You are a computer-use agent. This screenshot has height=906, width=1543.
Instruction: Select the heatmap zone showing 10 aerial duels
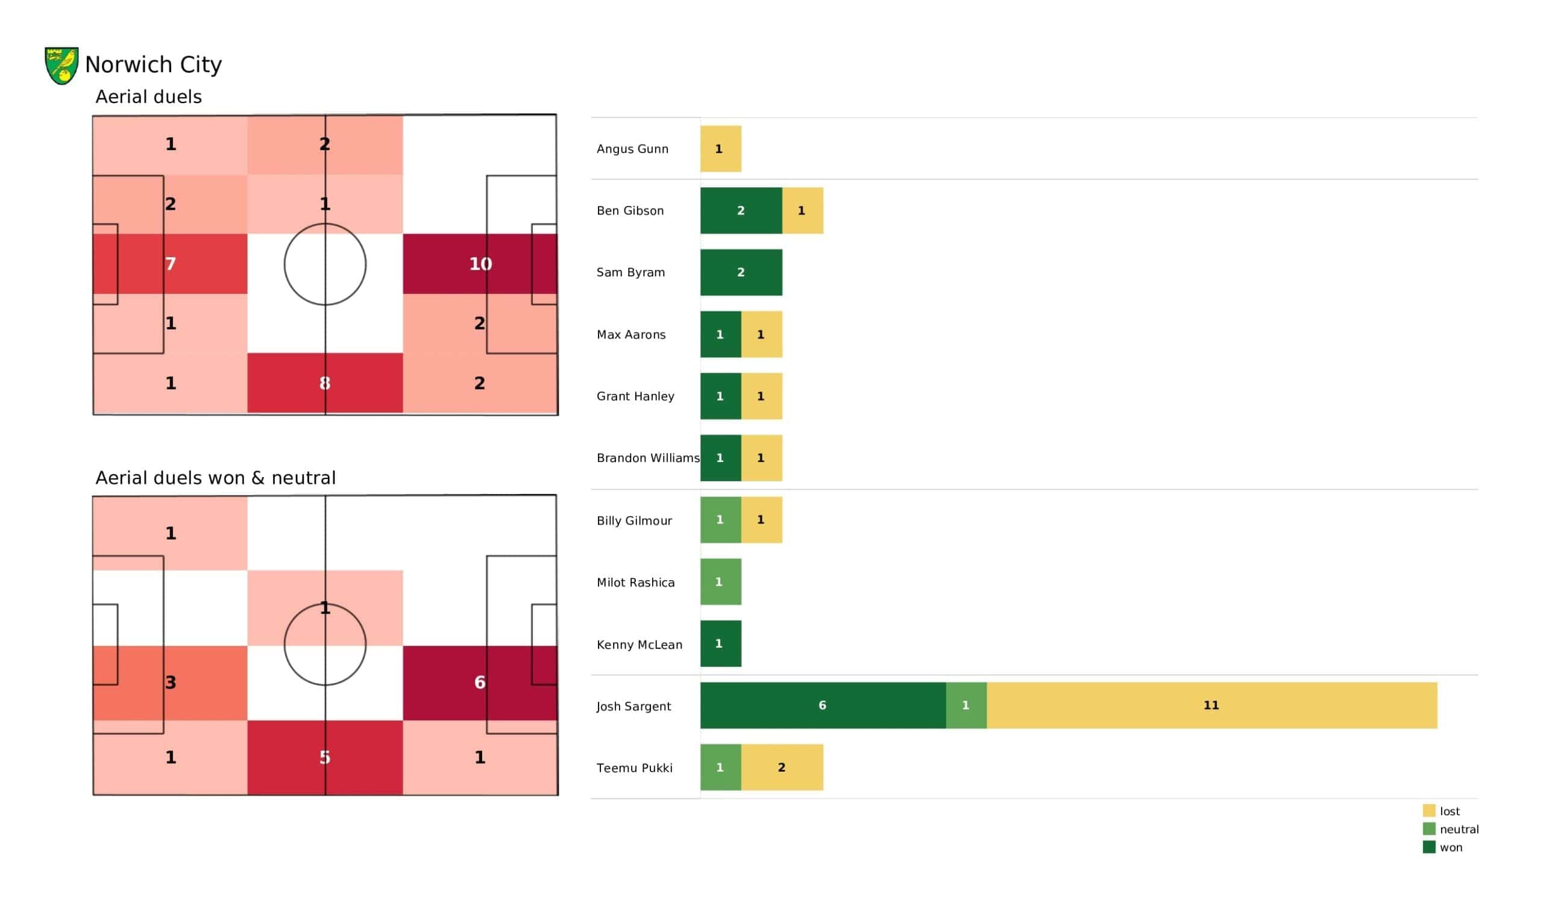pyautogui.click(x=480, y=264)
